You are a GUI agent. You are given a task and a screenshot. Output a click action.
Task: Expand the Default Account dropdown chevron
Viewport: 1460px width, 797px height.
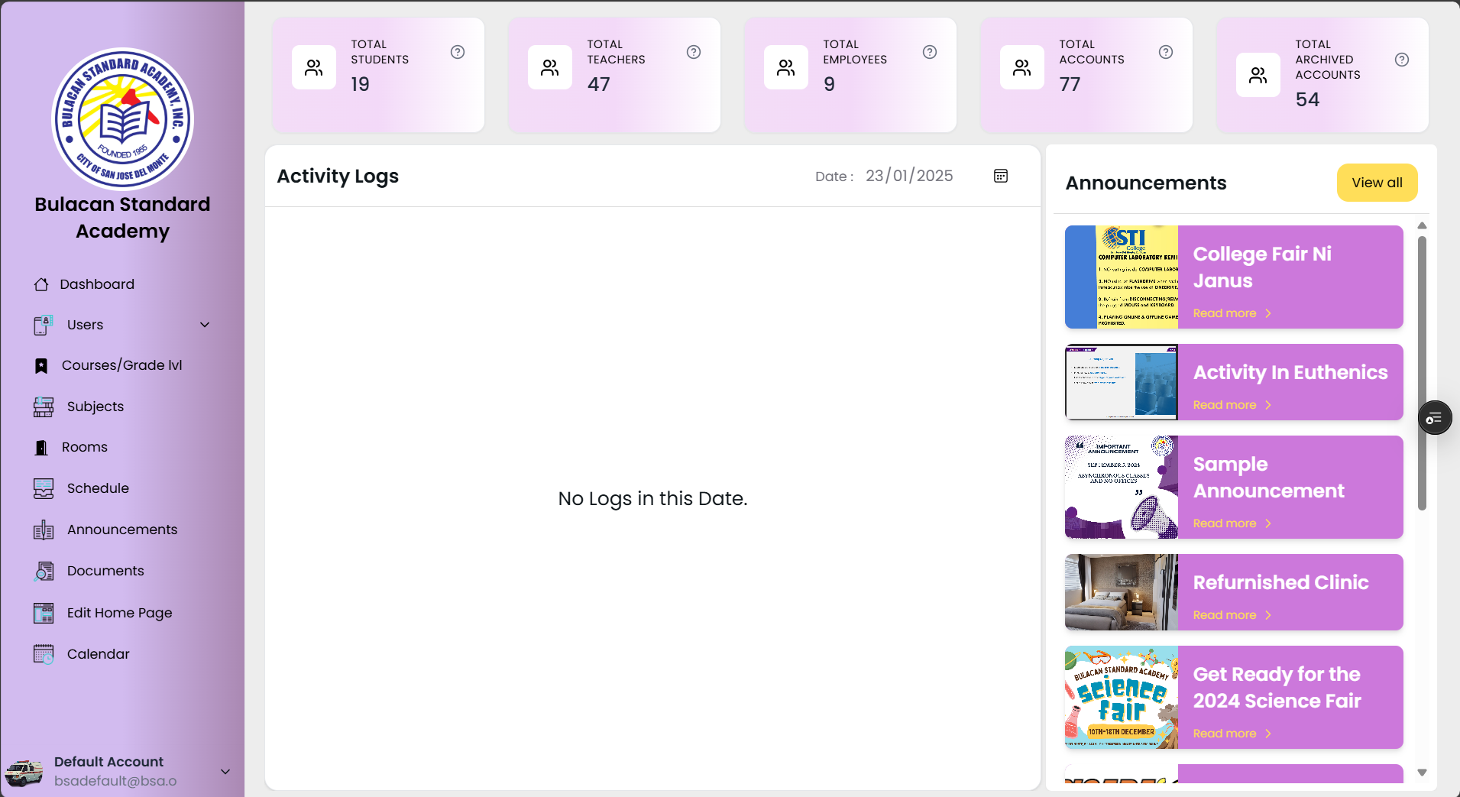[x=225, y=772]
